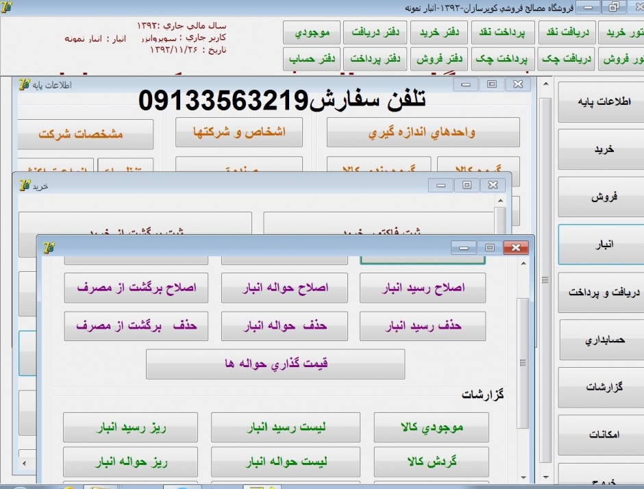The height and width of the screenshot is (489, 644).
Task: Click the app icon in the اطلاعات پایه window title
Action: click(25, 85)
